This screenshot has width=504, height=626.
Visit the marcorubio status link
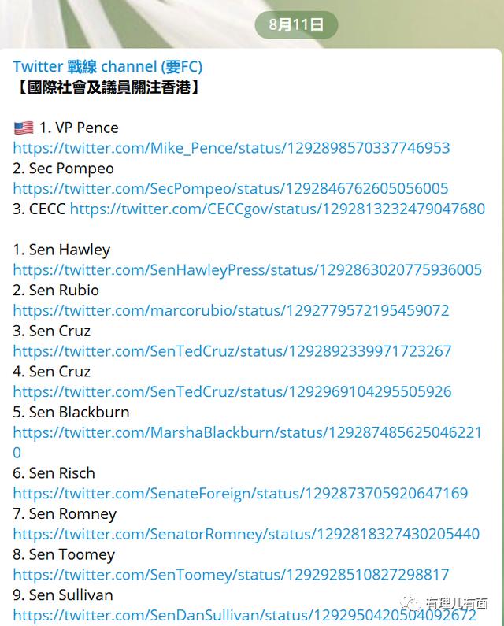click(231, 310)
